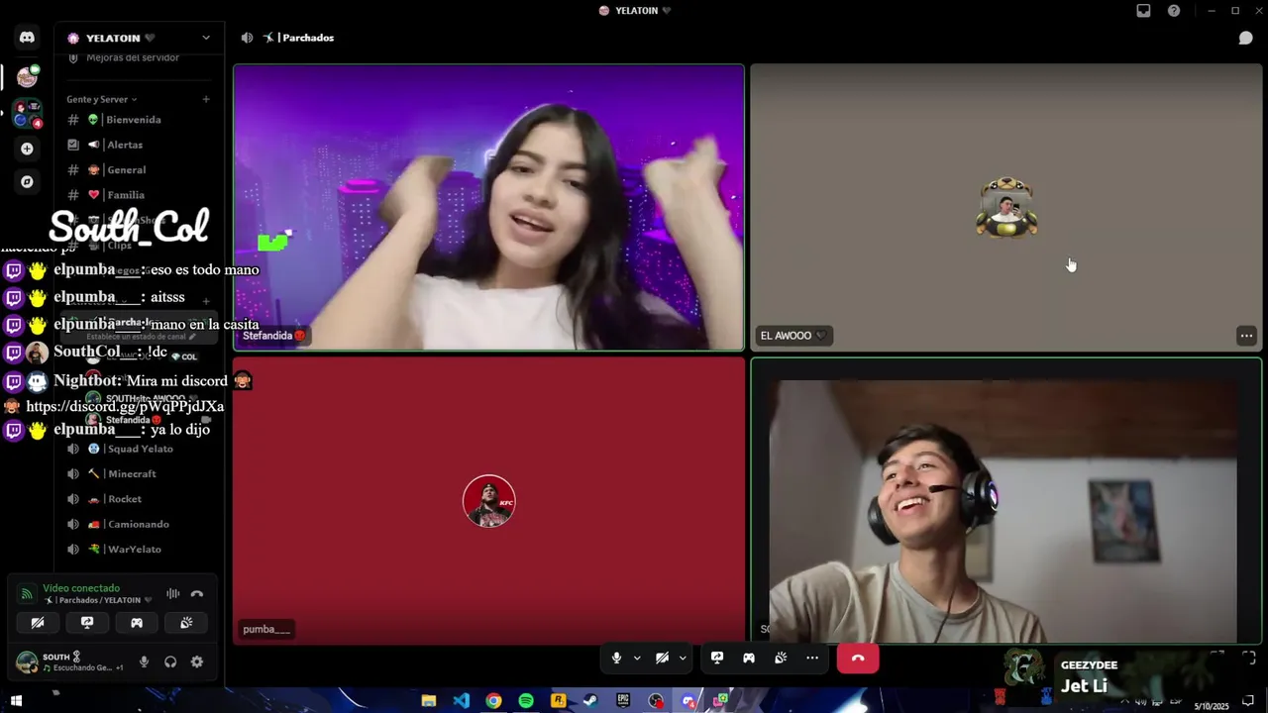The height and width of the screenshot is (713, 1268).
Task: Open microphone input options arrow
Action: point(637,658)
